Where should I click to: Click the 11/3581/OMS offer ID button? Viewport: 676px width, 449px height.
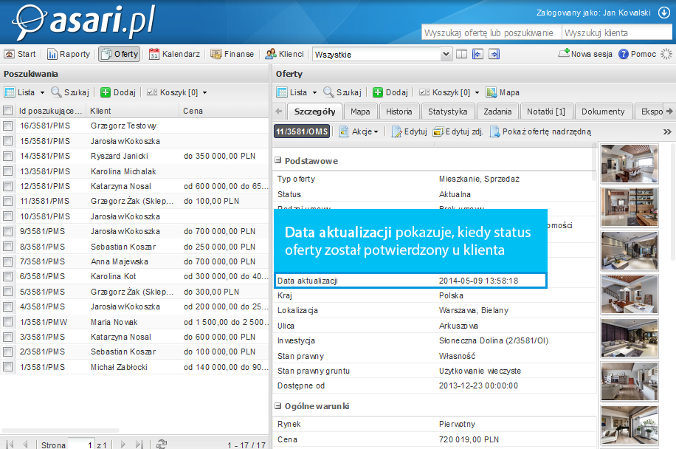click(x=302, y=131)
